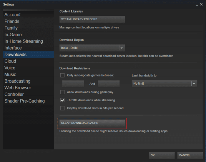Select the India - Delhi region box
This screenshot has height=162, width=206.
click(x=89, y=48)
